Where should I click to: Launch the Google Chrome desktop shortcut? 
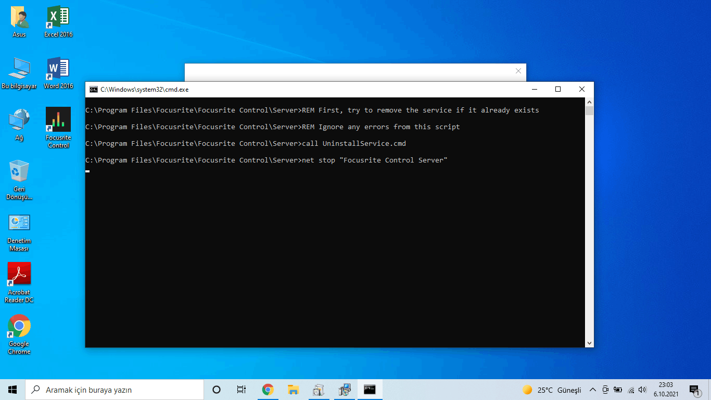pyautogui.click(x=19, y=334)
